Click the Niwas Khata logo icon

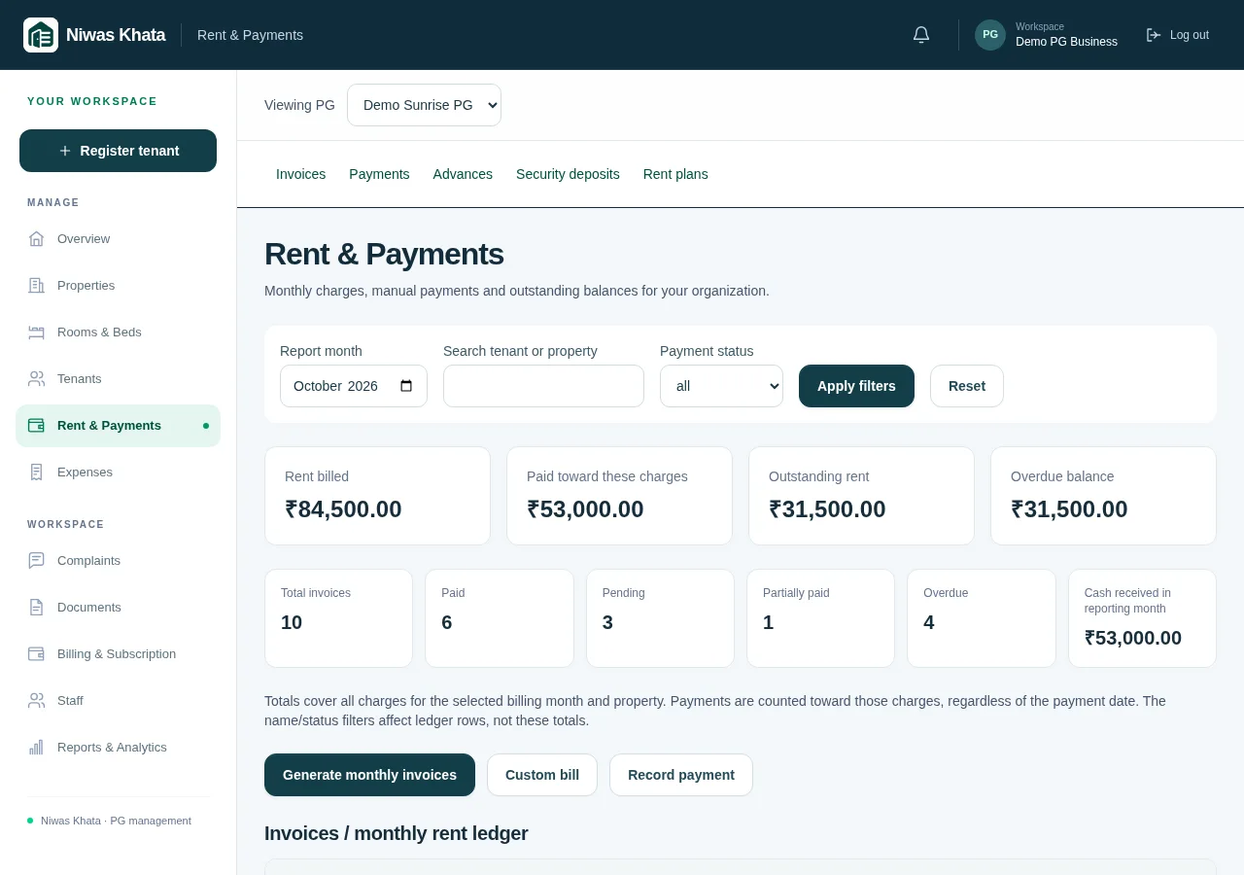[41, 35]
